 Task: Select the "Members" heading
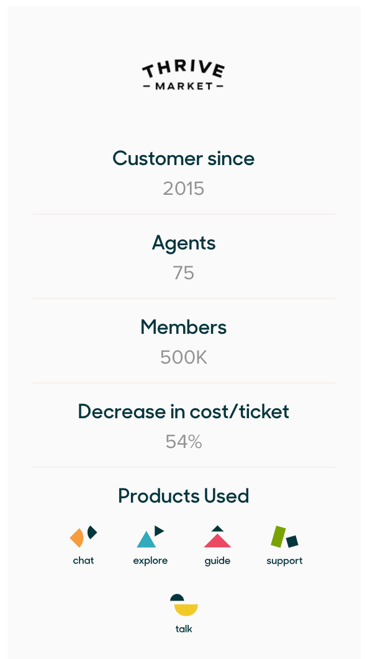183,327
